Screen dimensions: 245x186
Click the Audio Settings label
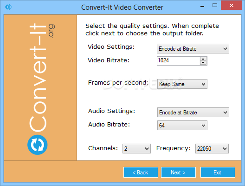(x=111, y=111)
